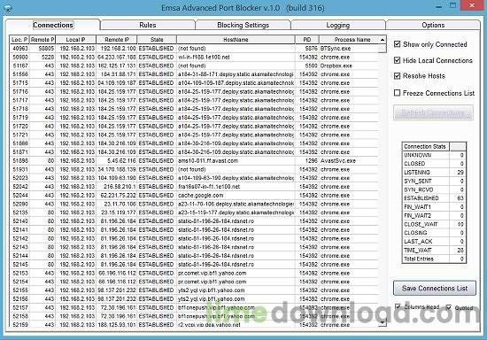Sort by the PID column header
Screen dimensions: 487x340
pyautogui.click(x=307, y=40)
